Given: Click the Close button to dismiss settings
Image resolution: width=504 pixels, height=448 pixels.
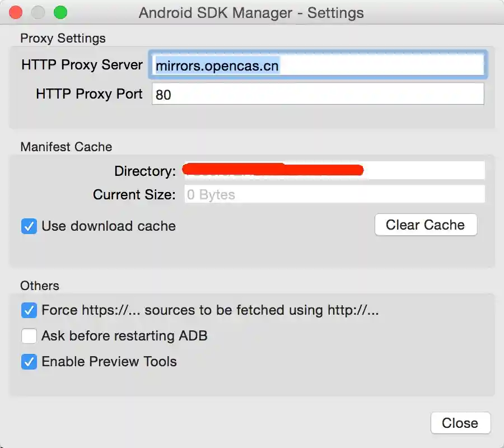Looking at the screenshot, I should point(460,423).
